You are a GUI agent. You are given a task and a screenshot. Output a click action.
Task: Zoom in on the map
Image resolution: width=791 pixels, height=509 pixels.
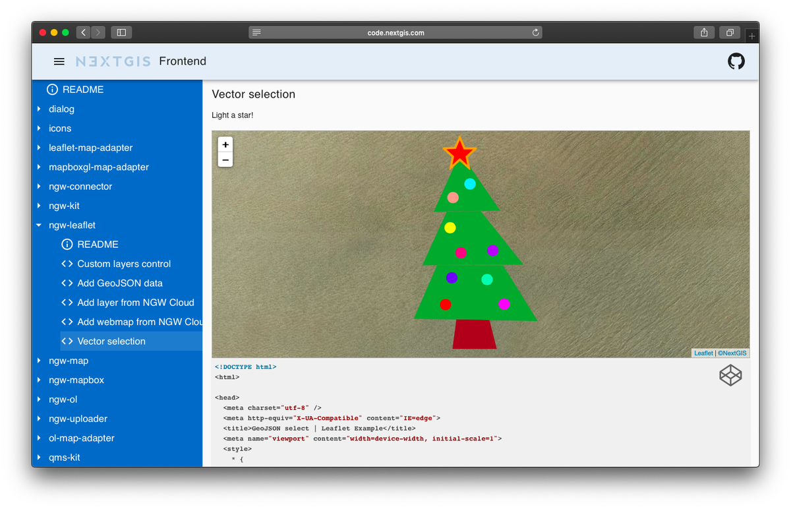(x=225, y=144)
